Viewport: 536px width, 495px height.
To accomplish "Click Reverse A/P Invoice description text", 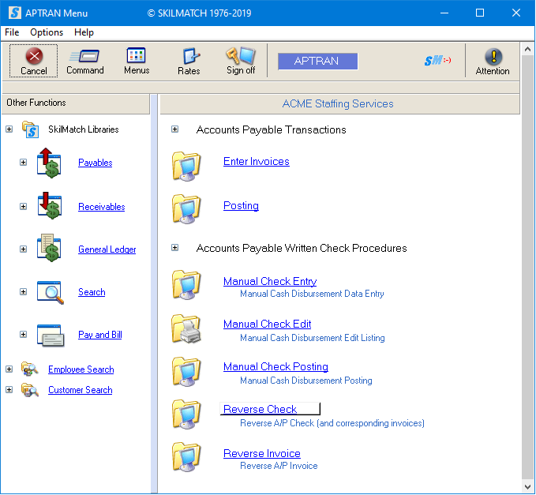I will click(x=279, y=466).
